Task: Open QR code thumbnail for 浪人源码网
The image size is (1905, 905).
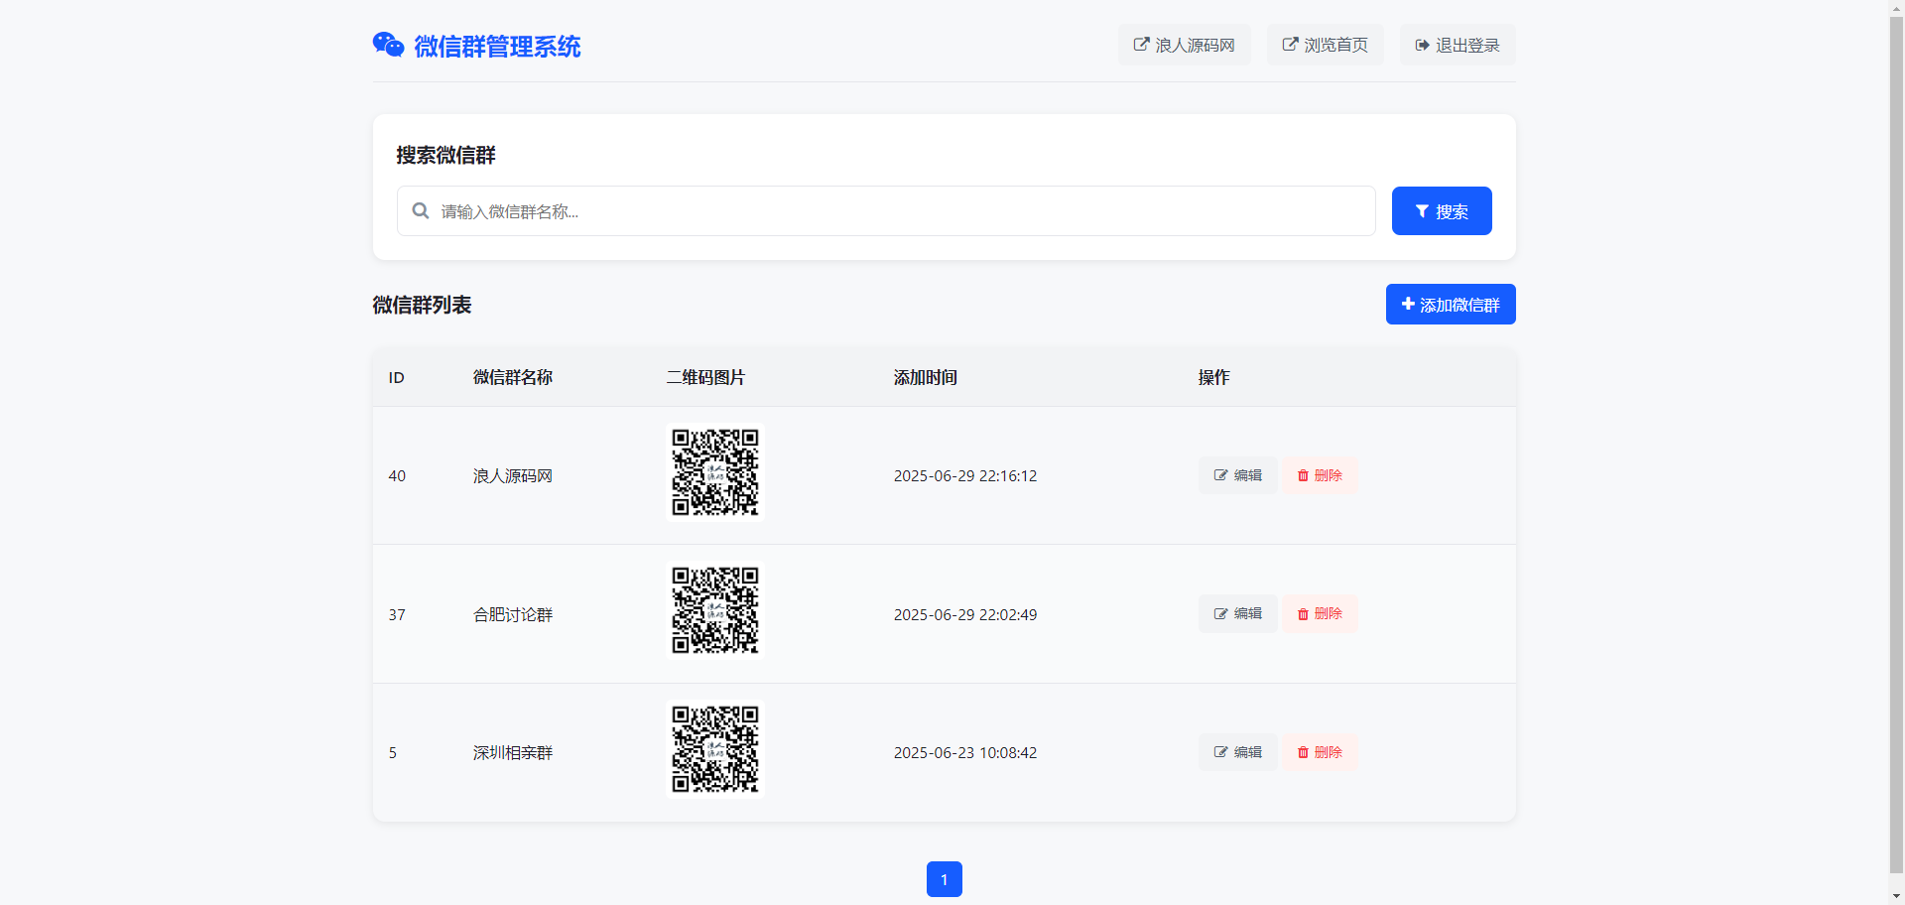Action: tap(715, 472)
